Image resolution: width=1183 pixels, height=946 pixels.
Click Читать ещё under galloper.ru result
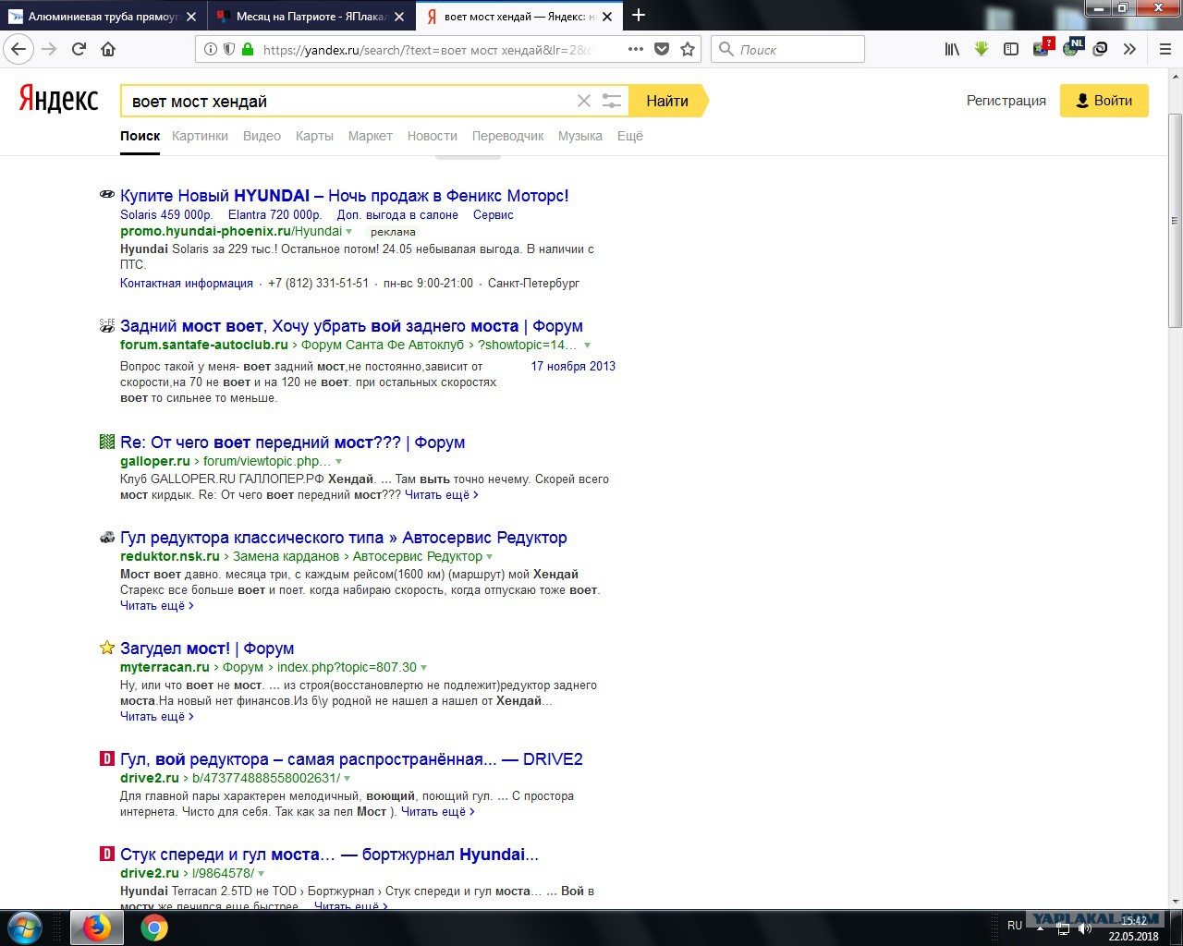[x=442, y=495]
